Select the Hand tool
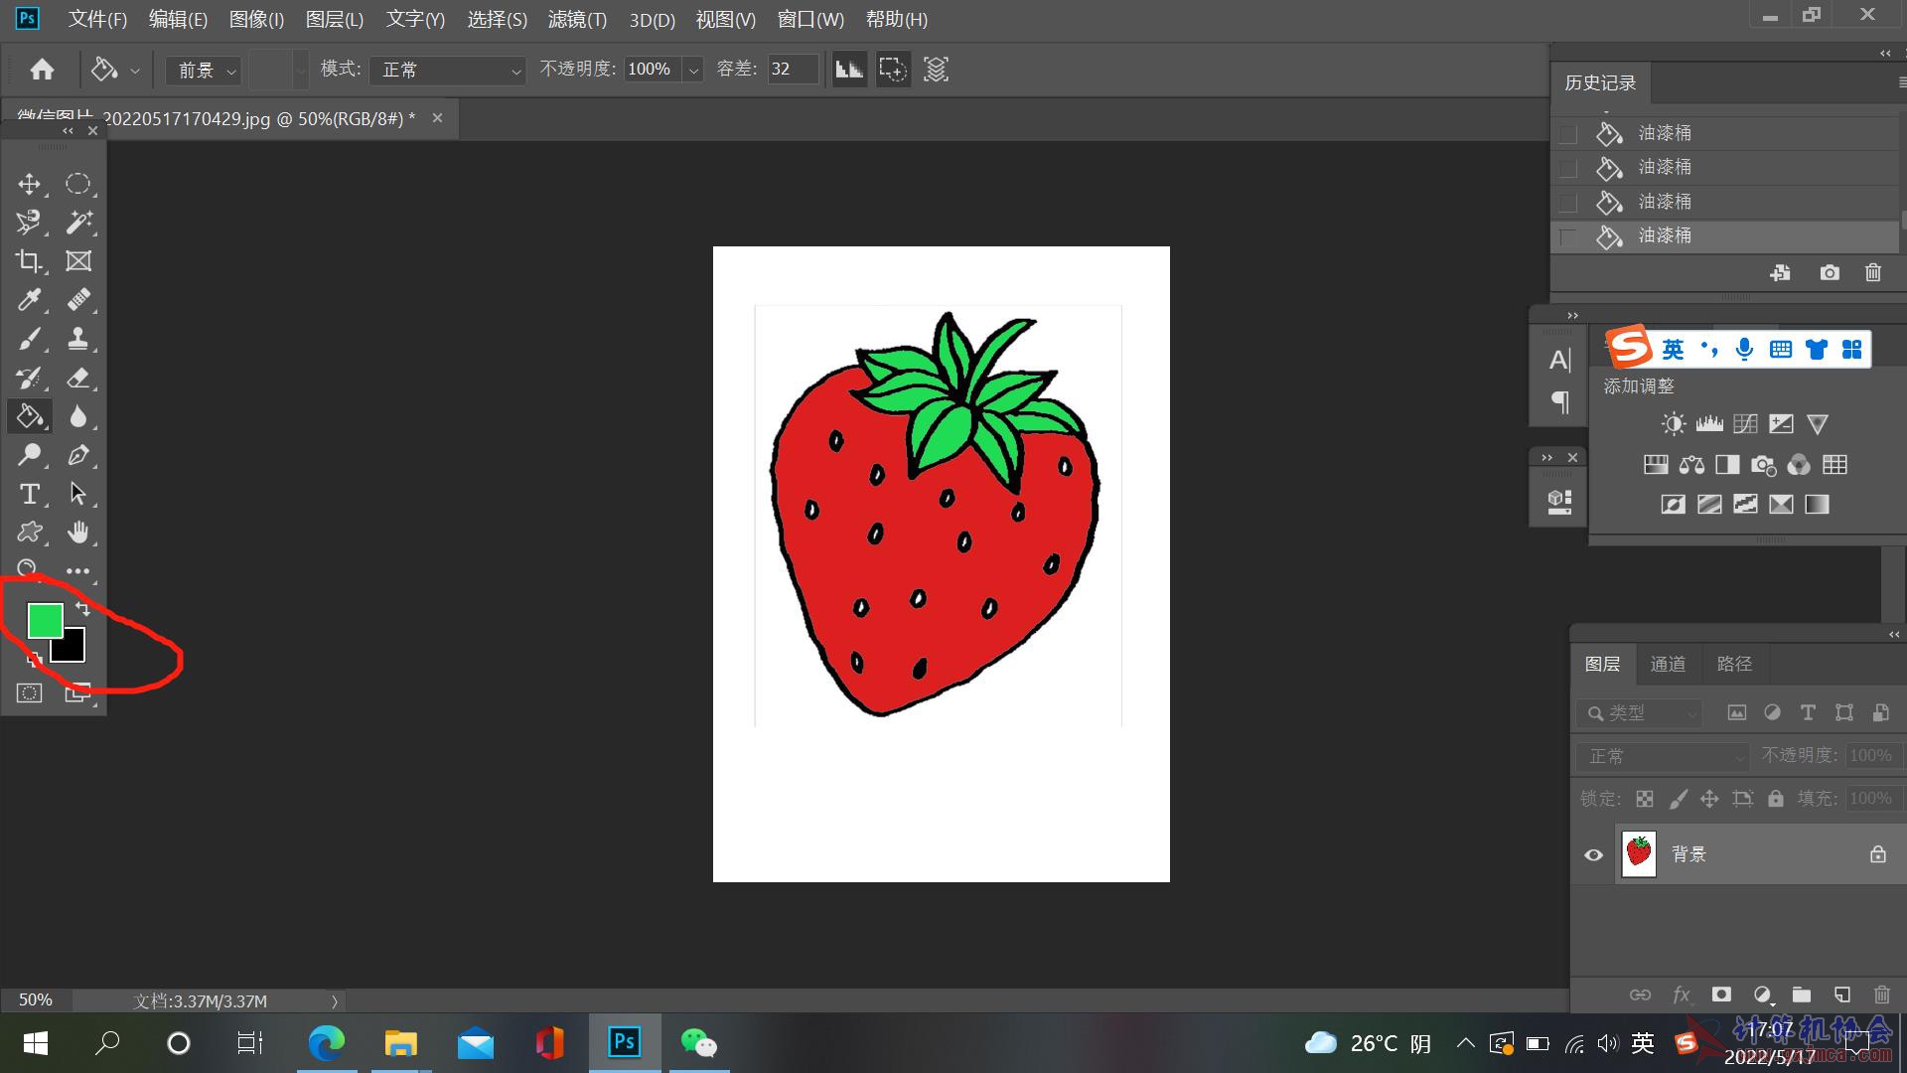This screenshot has height=1073, width=1907. [x=78, y=533]
